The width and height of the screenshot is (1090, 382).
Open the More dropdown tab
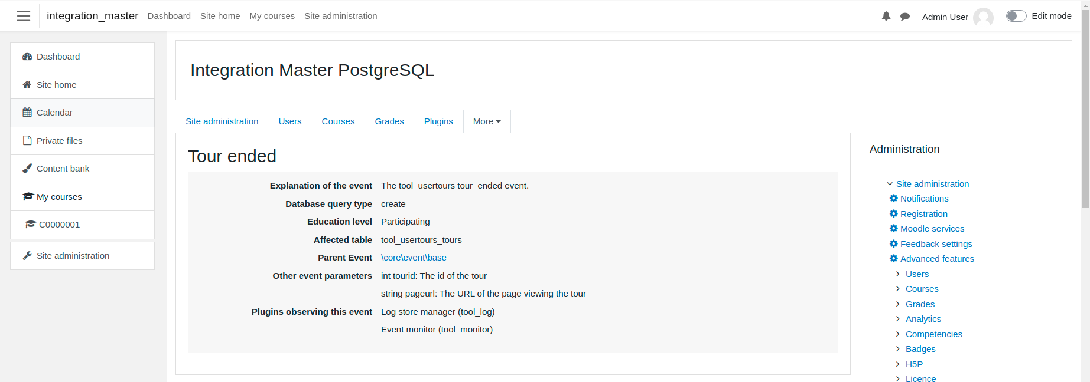pyautogui.click(x=487, y=121)
